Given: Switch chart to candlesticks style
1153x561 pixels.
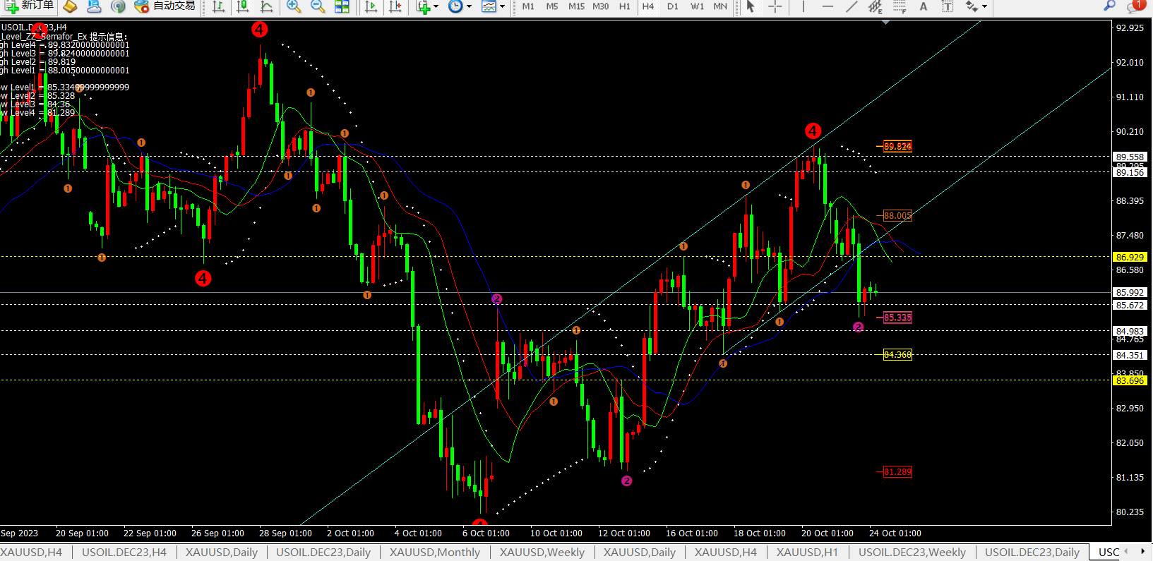Looking at the screenshot, I should [x=243, y=6].
